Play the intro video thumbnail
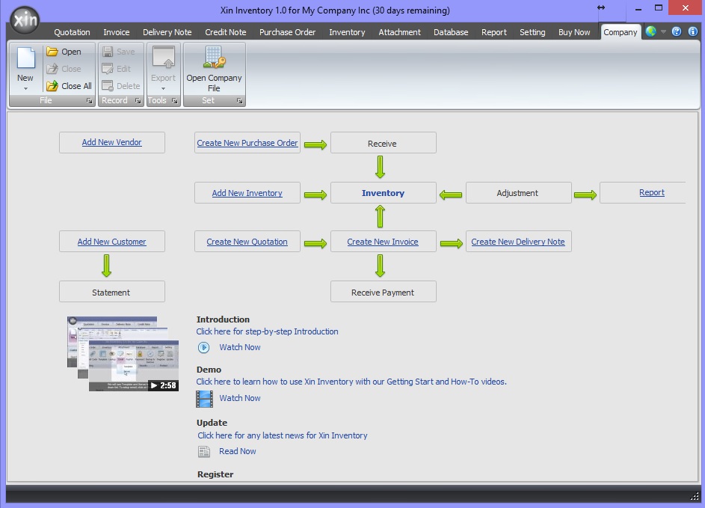The height and width of the screenshot is (508, 705). pyautogui.click(x=123, y=354)
